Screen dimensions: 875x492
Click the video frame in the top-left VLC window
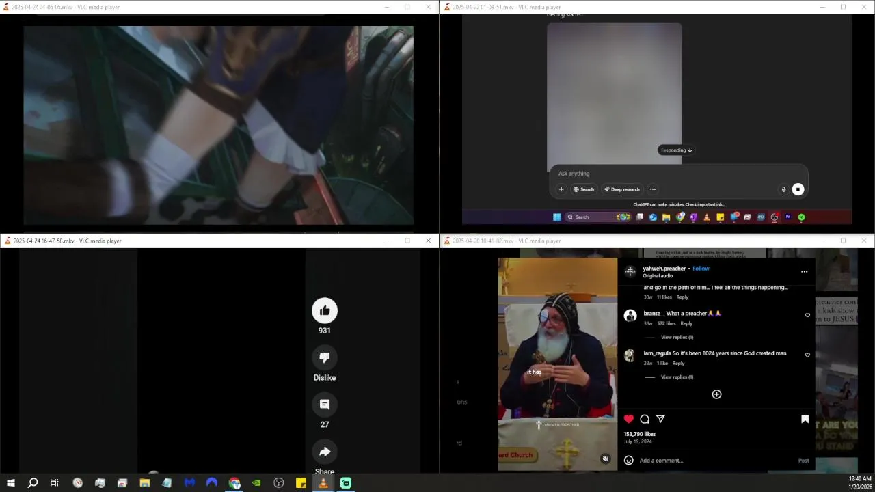[219, 125]
